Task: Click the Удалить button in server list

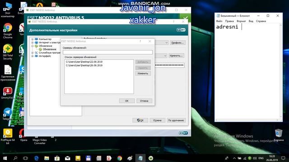Action: tap(143, 68)
